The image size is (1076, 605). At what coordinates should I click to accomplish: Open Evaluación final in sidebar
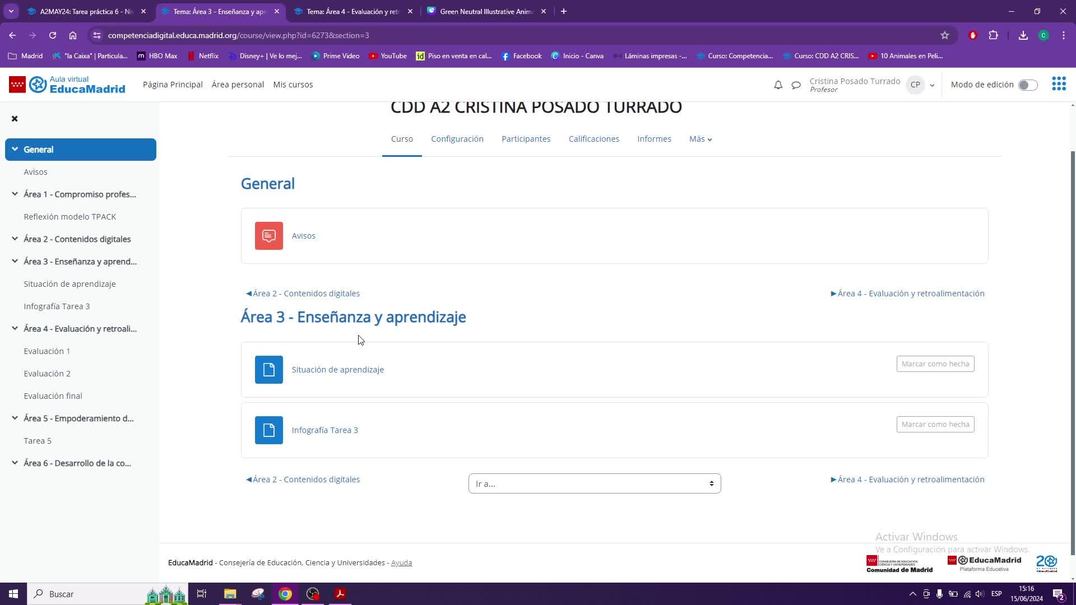(x=53, y=396)
